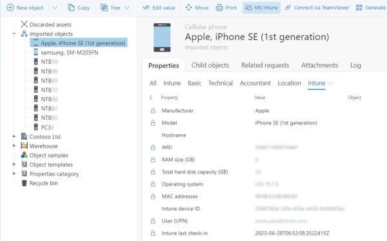Click the Object templates icon

(x=25, y=164)
